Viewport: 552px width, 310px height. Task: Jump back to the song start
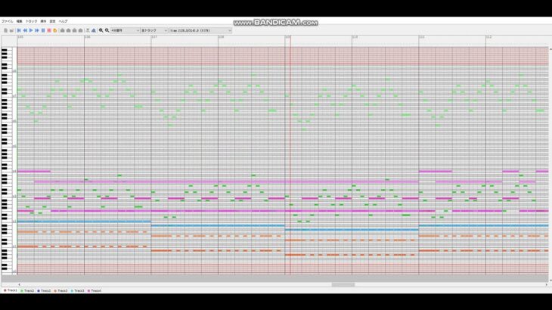(19, 30)
